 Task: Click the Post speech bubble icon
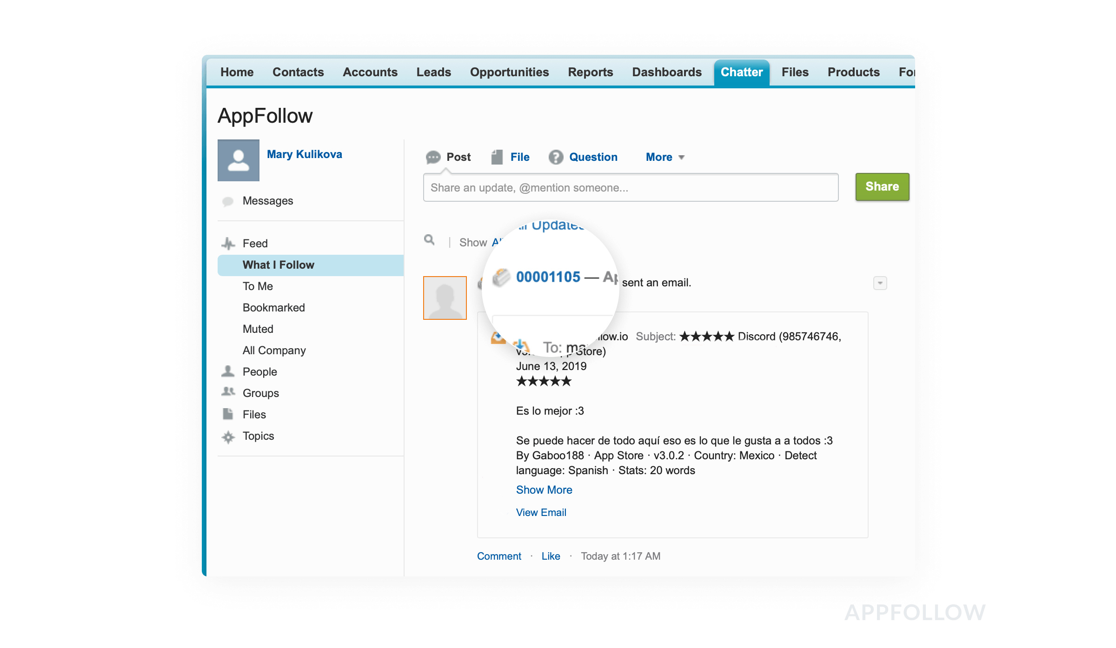[x=433, y=158]
